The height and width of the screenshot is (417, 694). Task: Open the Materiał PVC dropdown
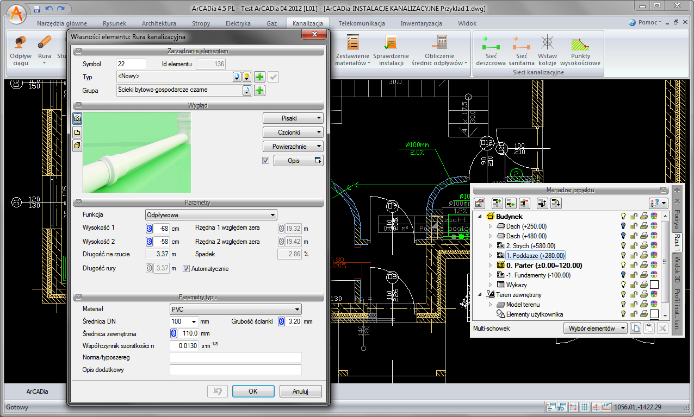(236, 309)
